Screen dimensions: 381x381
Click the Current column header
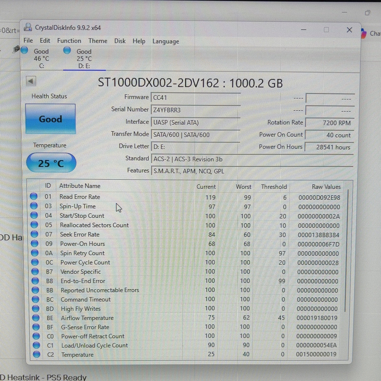click(206, 187)
